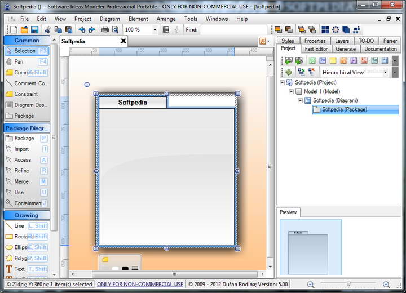The image size is (406, 293).
Task: Paste from clipboard using toolbar icon
Action: coord(69,30)
